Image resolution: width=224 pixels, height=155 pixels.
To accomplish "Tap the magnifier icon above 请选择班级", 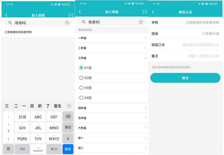I will 84,22.
